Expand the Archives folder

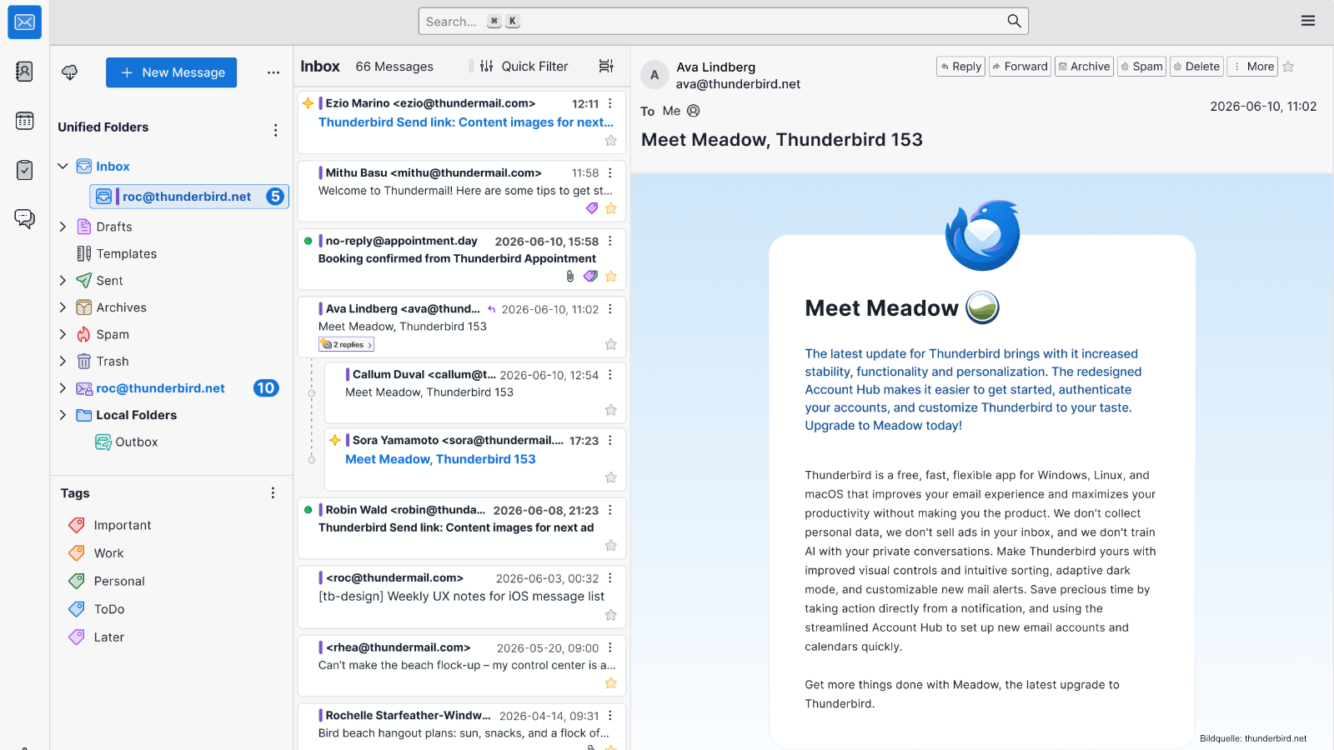tap(63, 307)
